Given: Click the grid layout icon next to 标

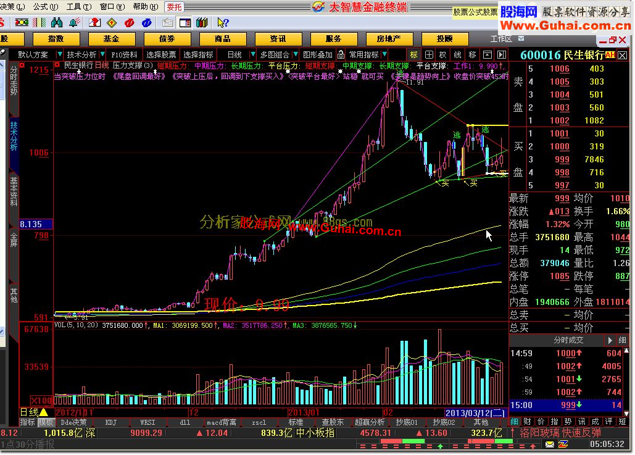Looking at the screenshot, I should pyautogui.click(x=429, y=55).
